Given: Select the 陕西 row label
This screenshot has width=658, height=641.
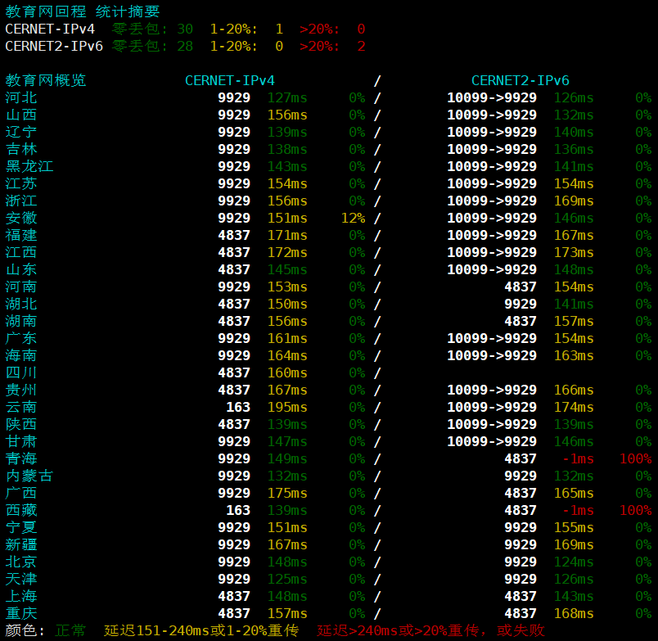Looking at the screenshot, I should pyautogui.click(x=21, y=424).
